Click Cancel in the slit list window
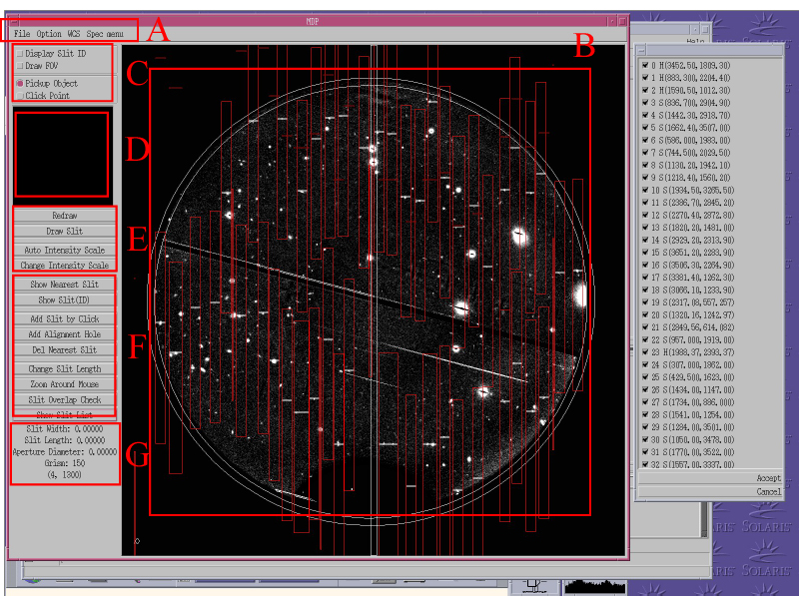This screenshot has width=799, height=596. click(x=768, y=491)
